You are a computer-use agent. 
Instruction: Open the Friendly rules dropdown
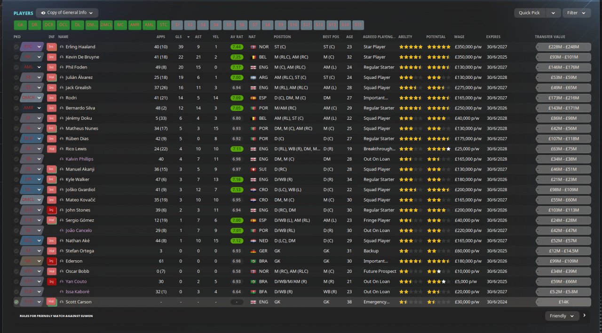[x=562, y=316]
